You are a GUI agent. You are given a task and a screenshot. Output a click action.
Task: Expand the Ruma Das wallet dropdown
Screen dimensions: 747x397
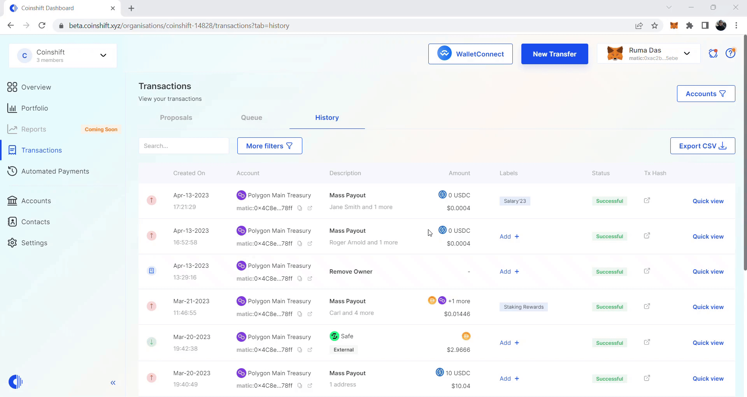[687, 54]
